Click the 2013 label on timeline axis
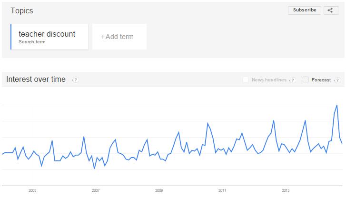This screenshot has height=198, width=346. (285, 190)
